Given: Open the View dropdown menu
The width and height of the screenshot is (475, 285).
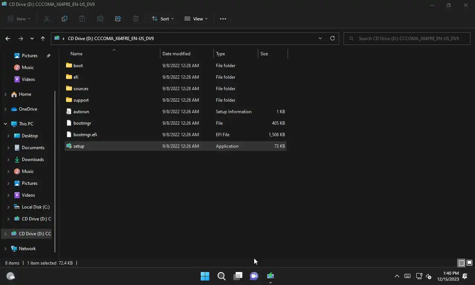Looking at the screenshot, I should pyautogui.click(x=196, y=19).
